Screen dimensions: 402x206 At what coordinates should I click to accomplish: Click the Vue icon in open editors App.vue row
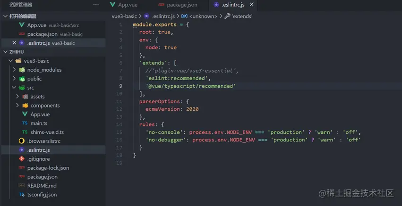22,25
